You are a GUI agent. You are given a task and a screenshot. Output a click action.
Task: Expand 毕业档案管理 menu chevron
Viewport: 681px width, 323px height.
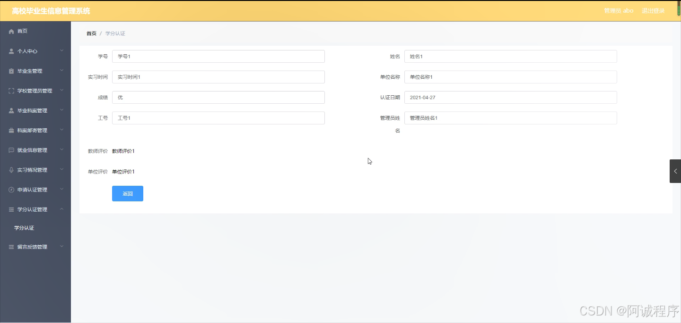click(61, 110)
